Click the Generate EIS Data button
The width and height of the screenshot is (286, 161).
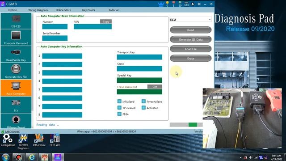pos(191,39)
